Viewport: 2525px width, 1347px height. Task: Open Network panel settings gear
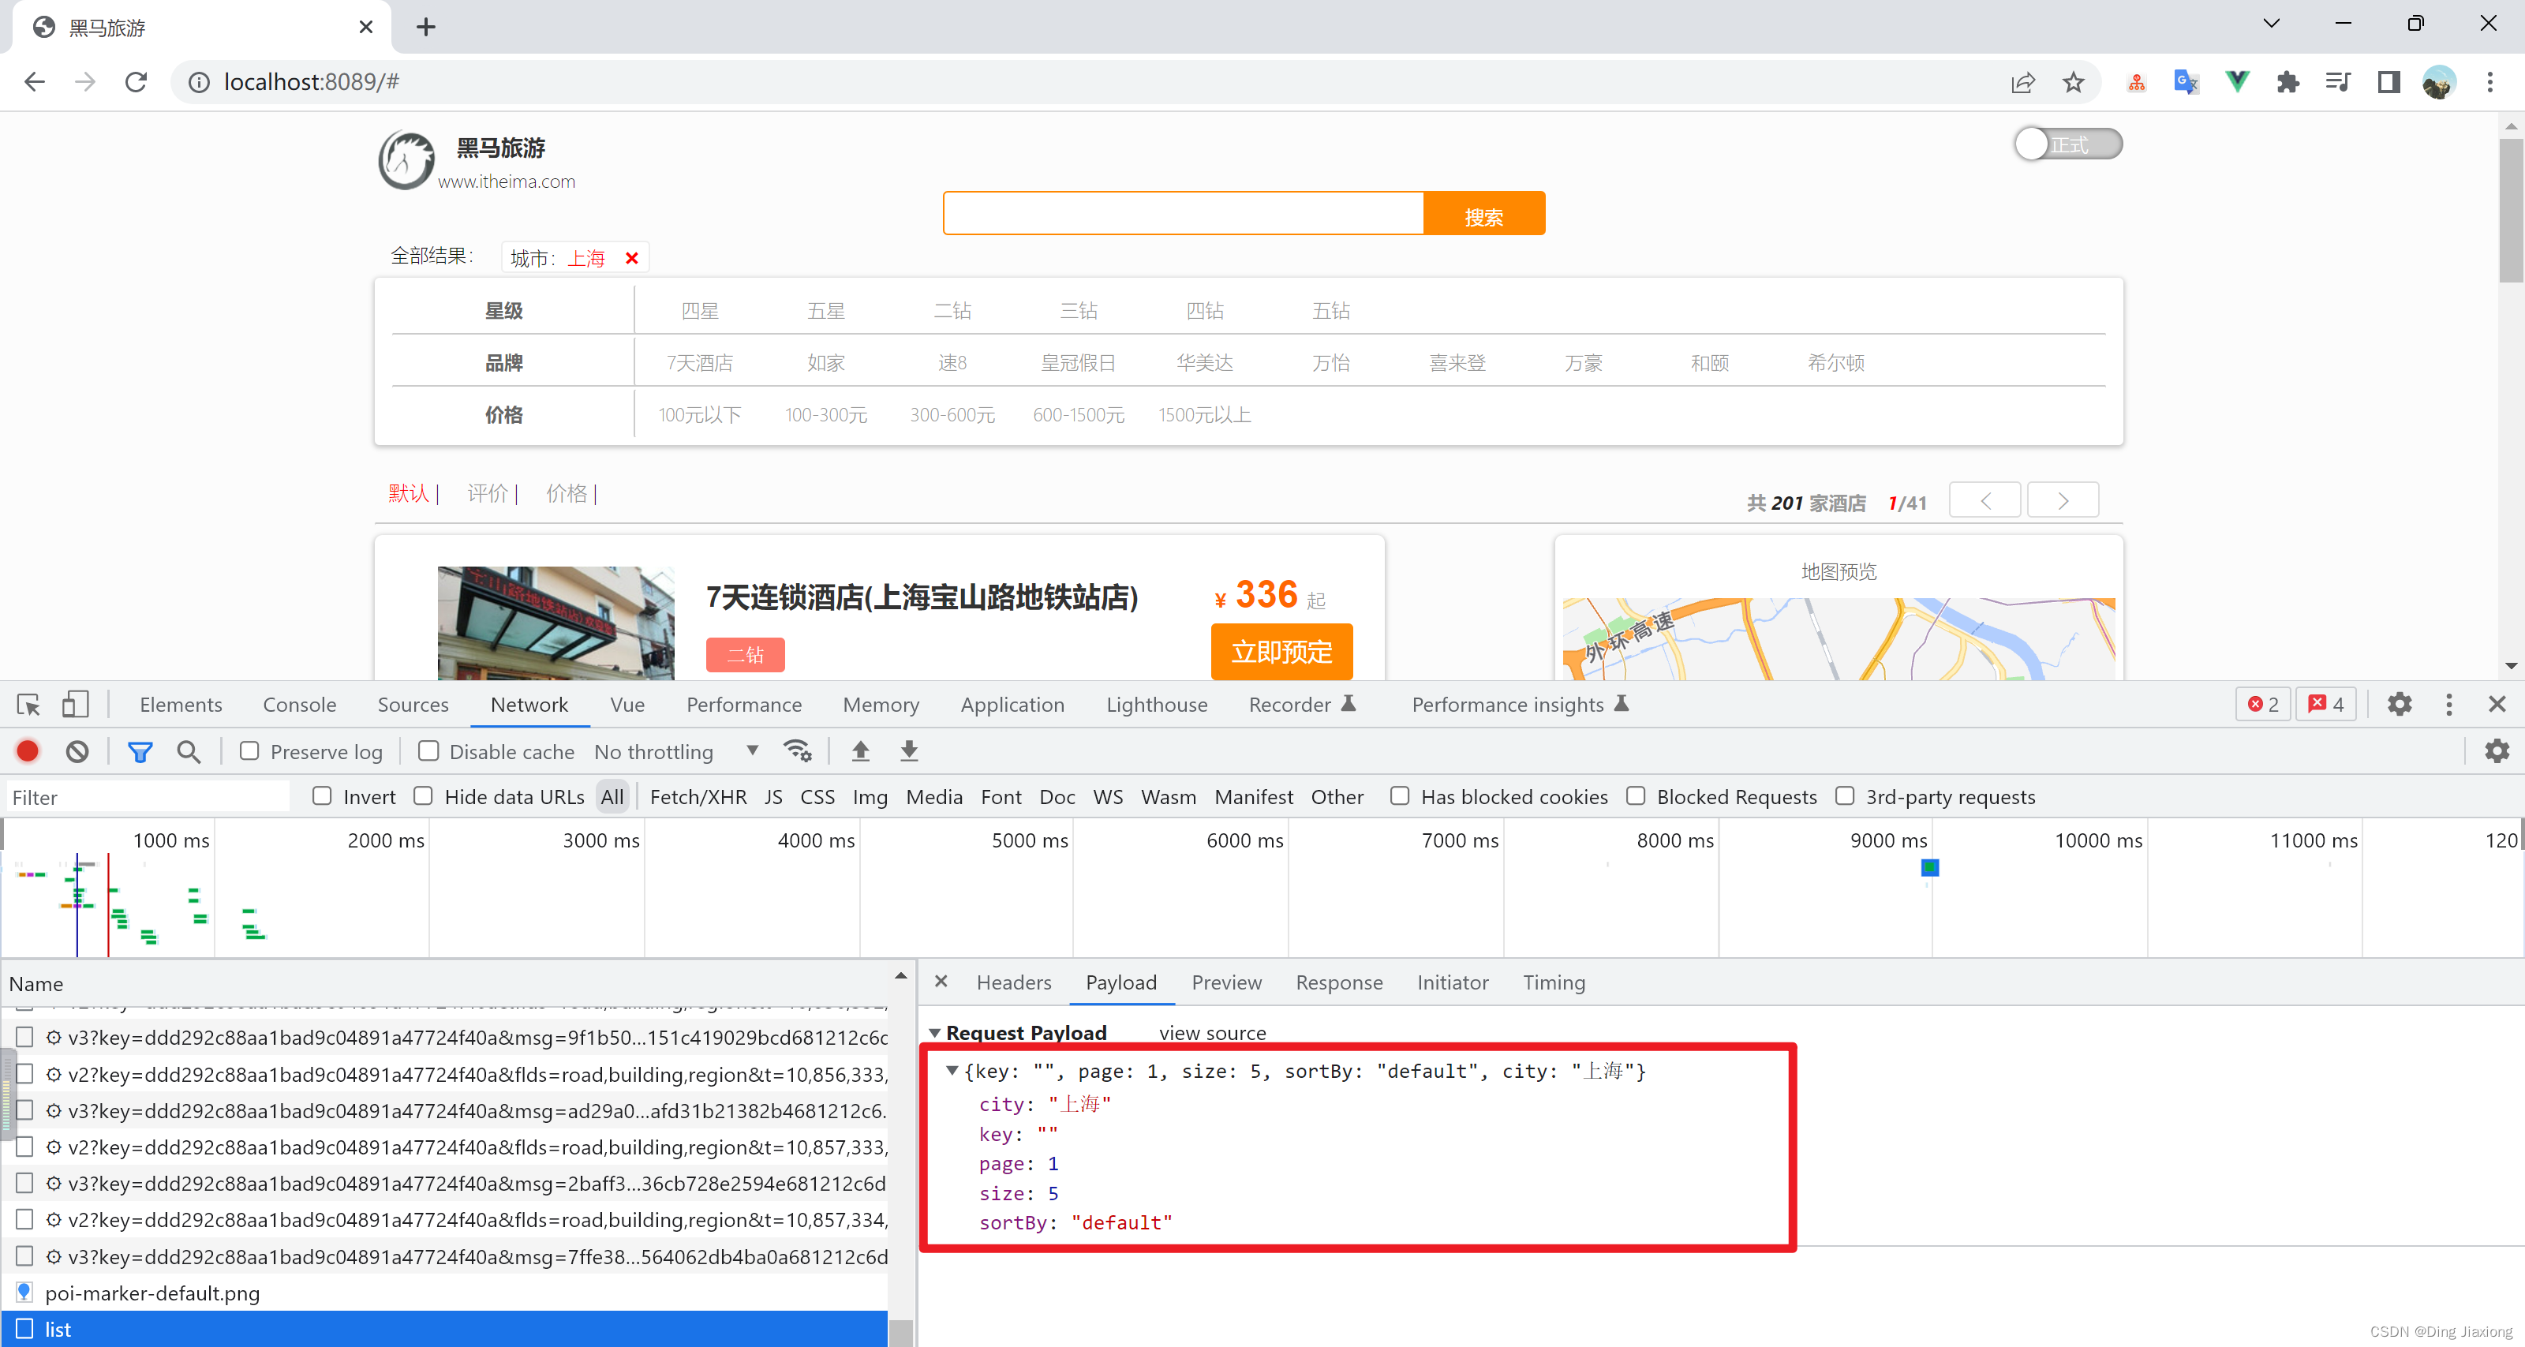2497,751
